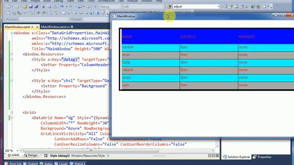Open the Solution Explorer panel tab
Viewport: 294px width, 165px height.
pyautogui.click(x=237, y=157)
